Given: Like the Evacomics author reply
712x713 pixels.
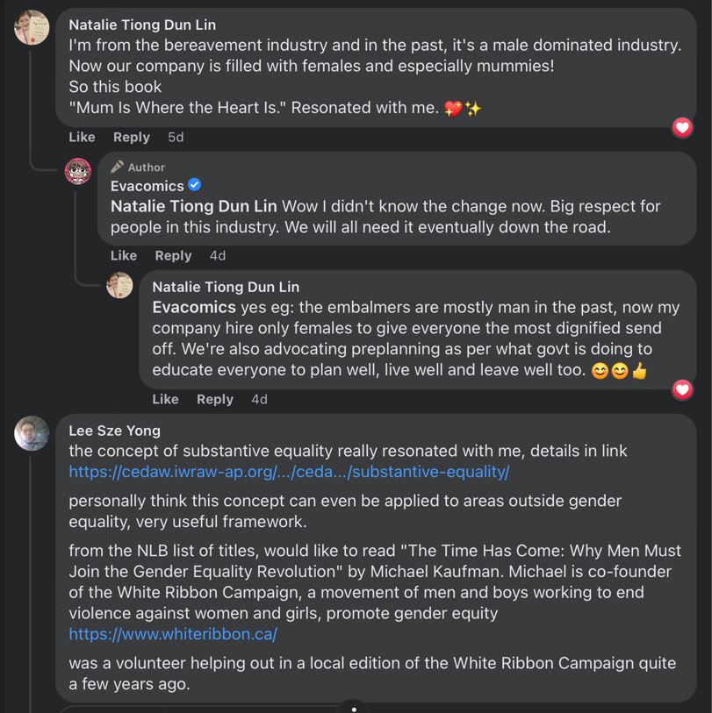Looking at the screenshot, I should point(124,255).
